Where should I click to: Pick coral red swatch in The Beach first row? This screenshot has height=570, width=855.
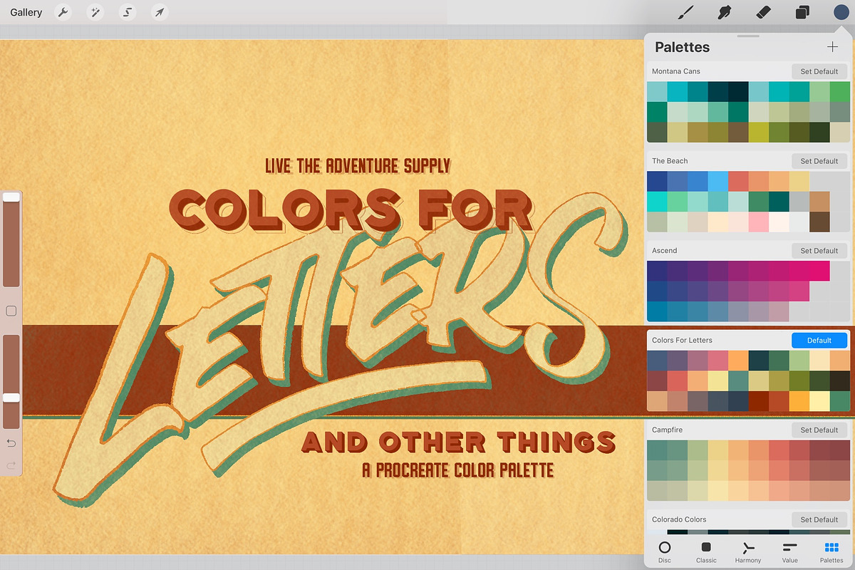click(738, 181)
